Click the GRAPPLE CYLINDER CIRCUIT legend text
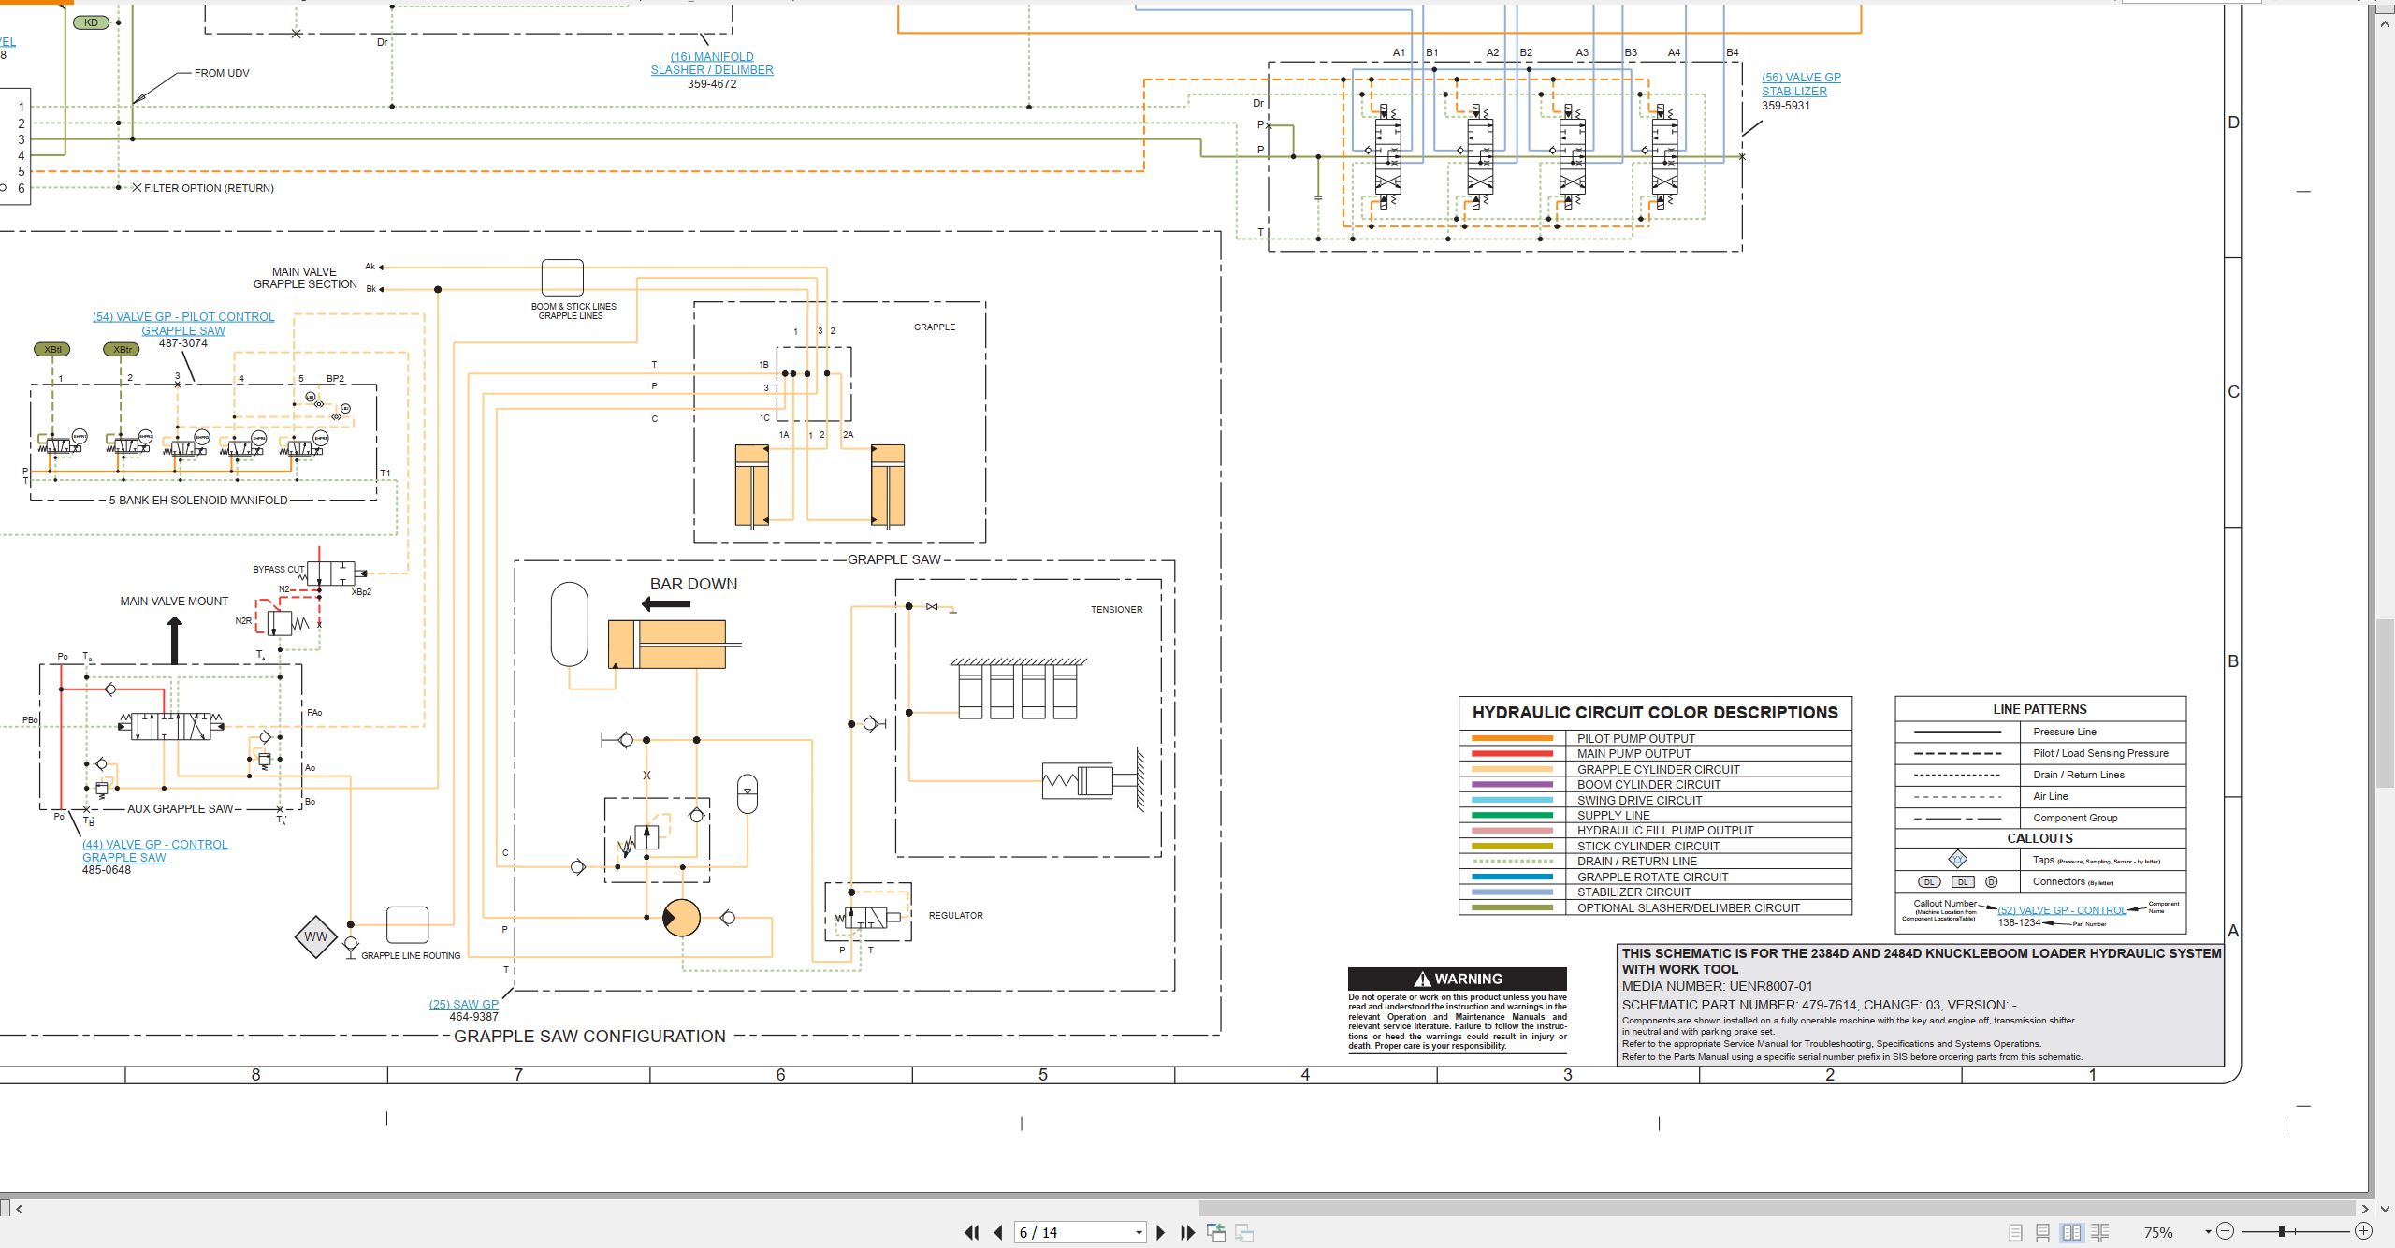Image resolution: width=2395 pixels, height=1248 pixels. coord(1659,769)
